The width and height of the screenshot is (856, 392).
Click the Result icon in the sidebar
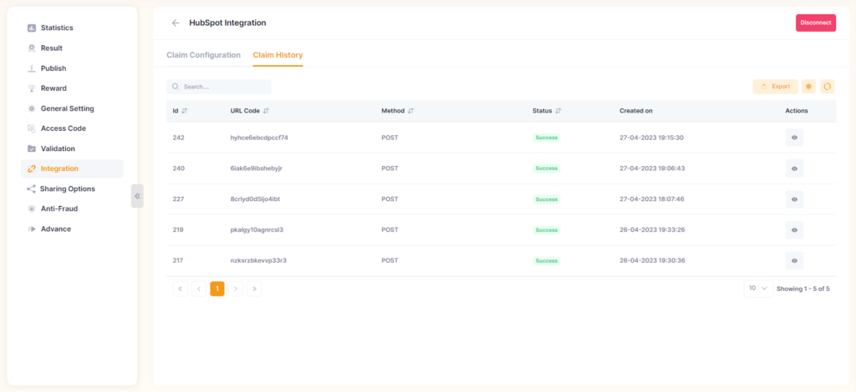tap(32, 48)
